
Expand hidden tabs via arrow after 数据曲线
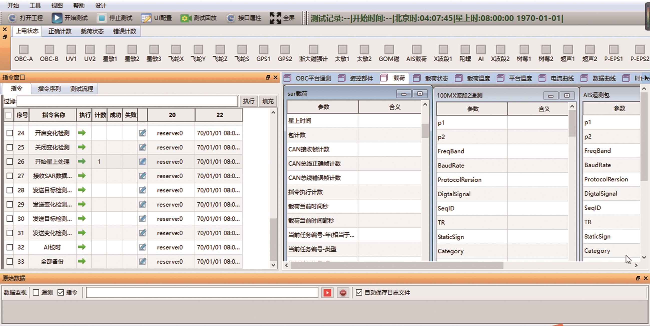click(x=646, y=78)
